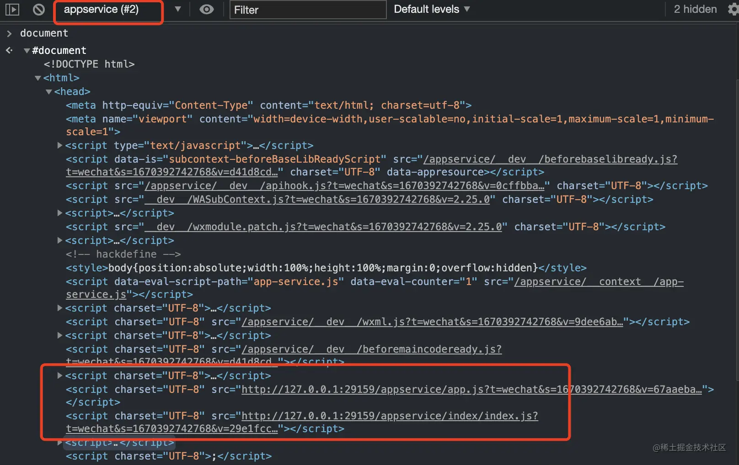Expand charset script node below wxml.js

tap(59, 335)
